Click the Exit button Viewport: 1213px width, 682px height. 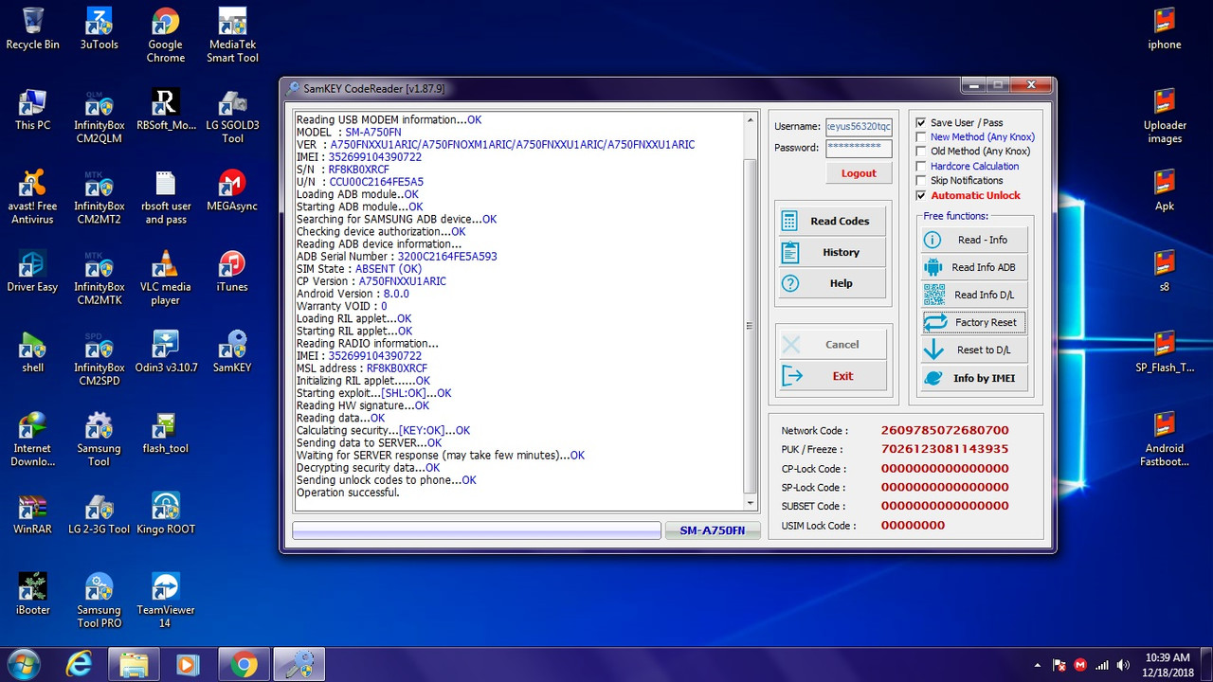(832, 376)
